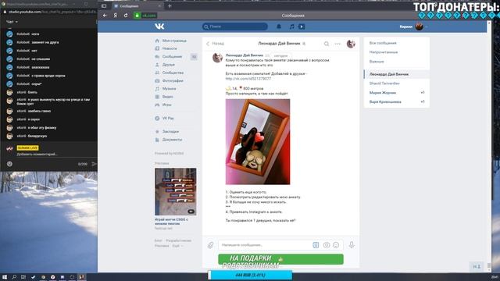Go back with the Назад link
500x281 pixels.
tap(216, 44)
